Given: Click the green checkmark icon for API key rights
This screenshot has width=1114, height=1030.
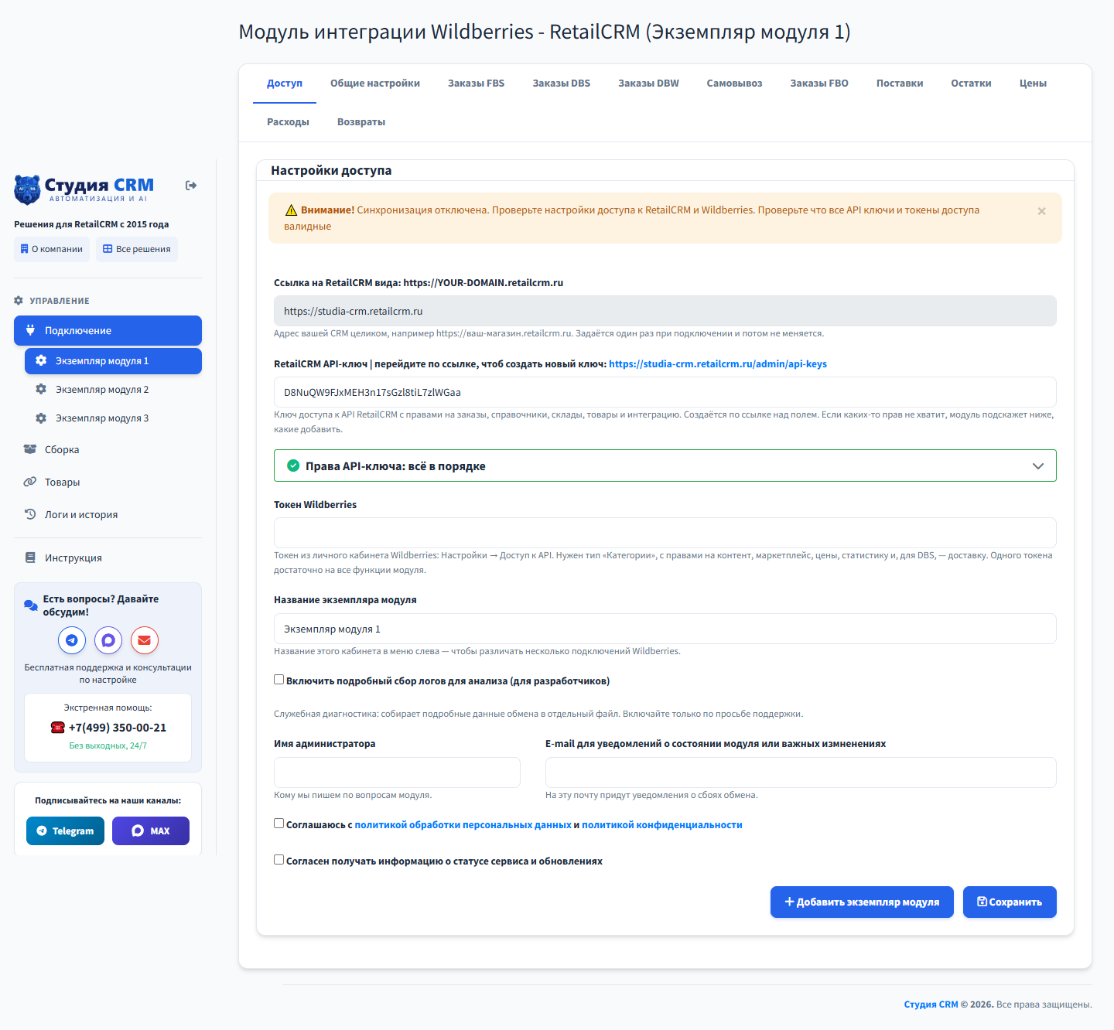Looking at the screenshot, I should (x=293, y=466).
